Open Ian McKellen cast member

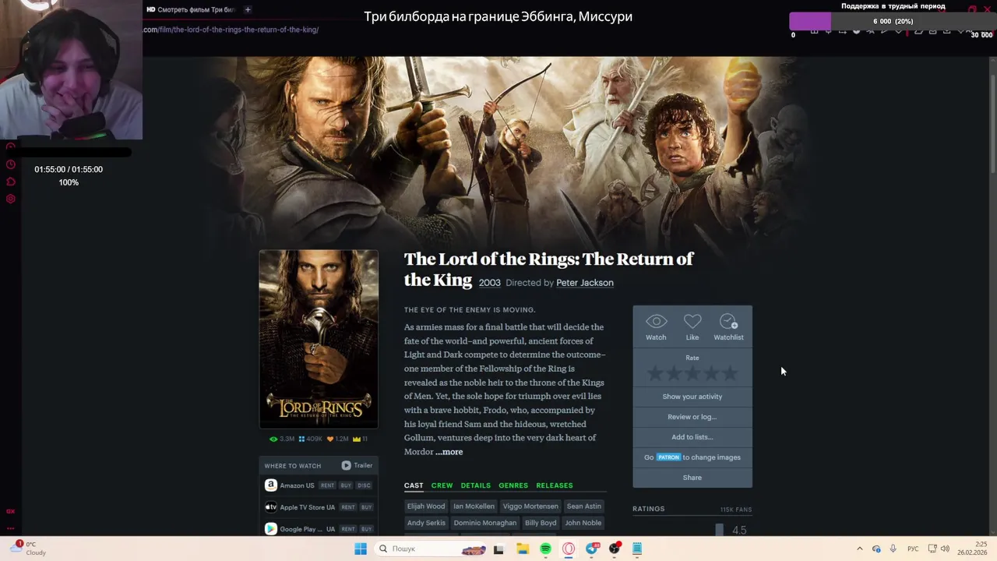(x=474, y=506)
